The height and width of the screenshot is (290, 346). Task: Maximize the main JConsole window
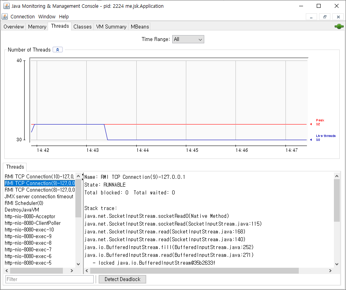coord(319,6)
